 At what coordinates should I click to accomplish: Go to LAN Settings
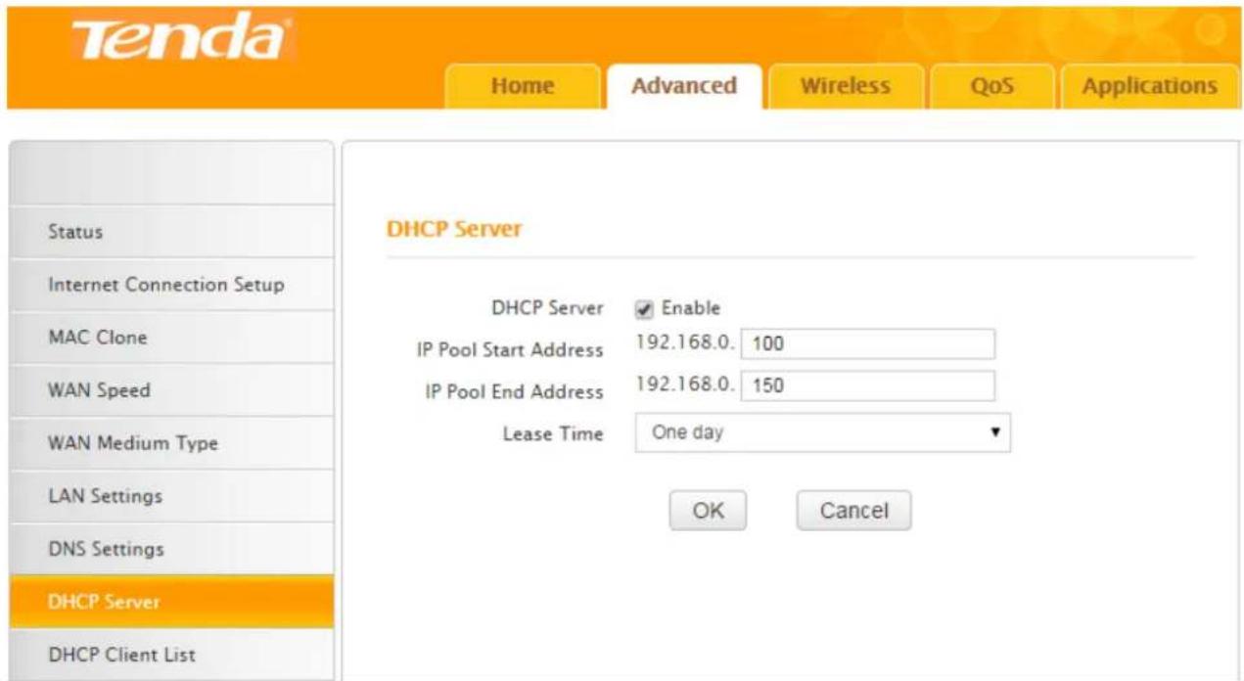coord(171,496)
